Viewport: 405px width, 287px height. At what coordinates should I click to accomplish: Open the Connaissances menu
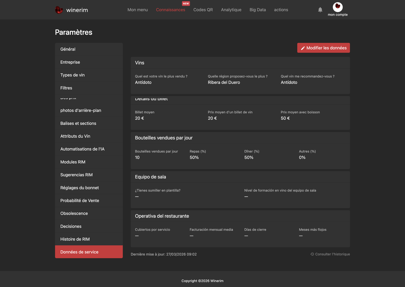[171, 10]
